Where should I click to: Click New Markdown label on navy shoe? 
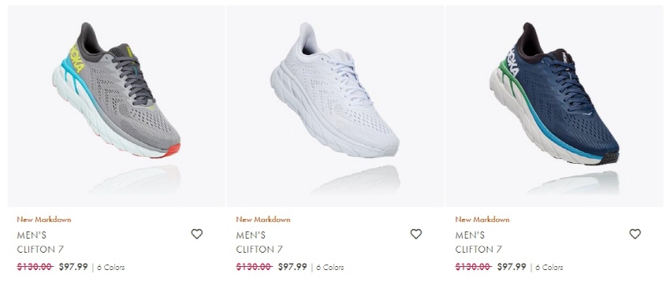tap(482, 220)
